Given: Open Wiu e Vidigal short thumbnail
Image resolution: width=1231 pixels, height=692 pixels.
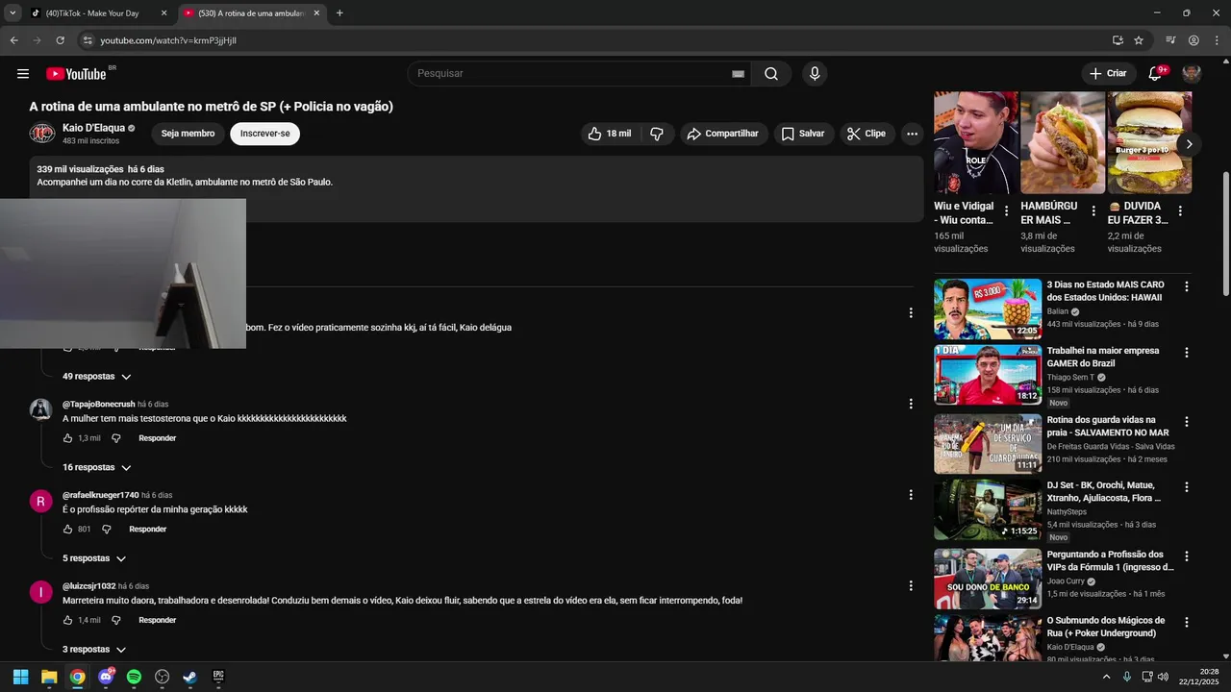Looking at the screenshot, I should click(x=976, y=143).
